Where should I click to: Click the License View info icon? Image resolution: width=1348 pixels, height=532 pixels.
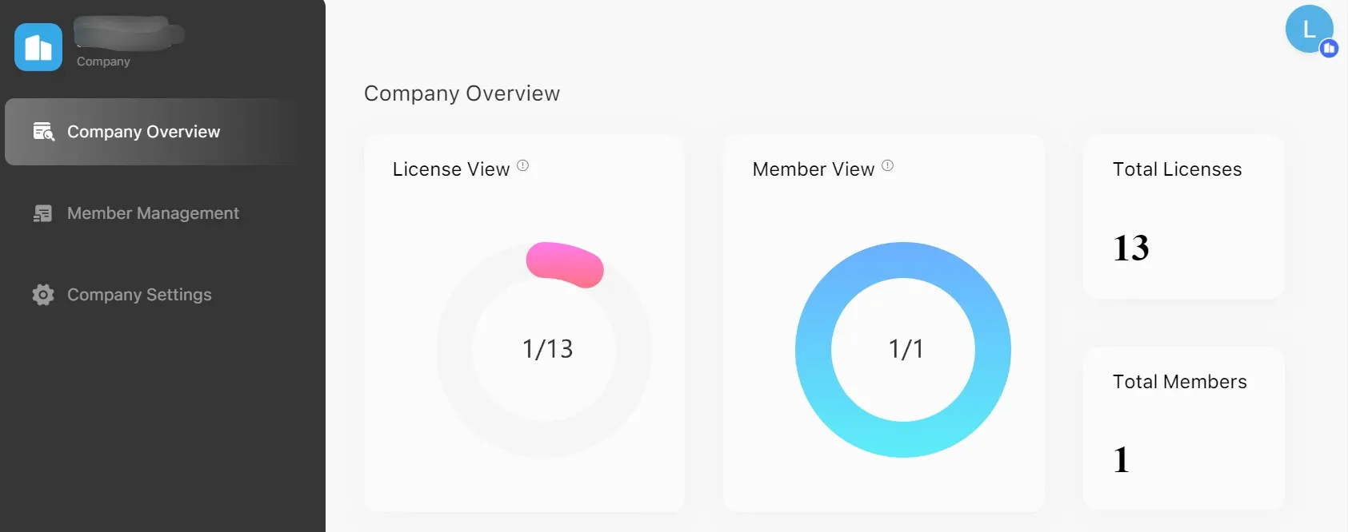tap(523, 165)
